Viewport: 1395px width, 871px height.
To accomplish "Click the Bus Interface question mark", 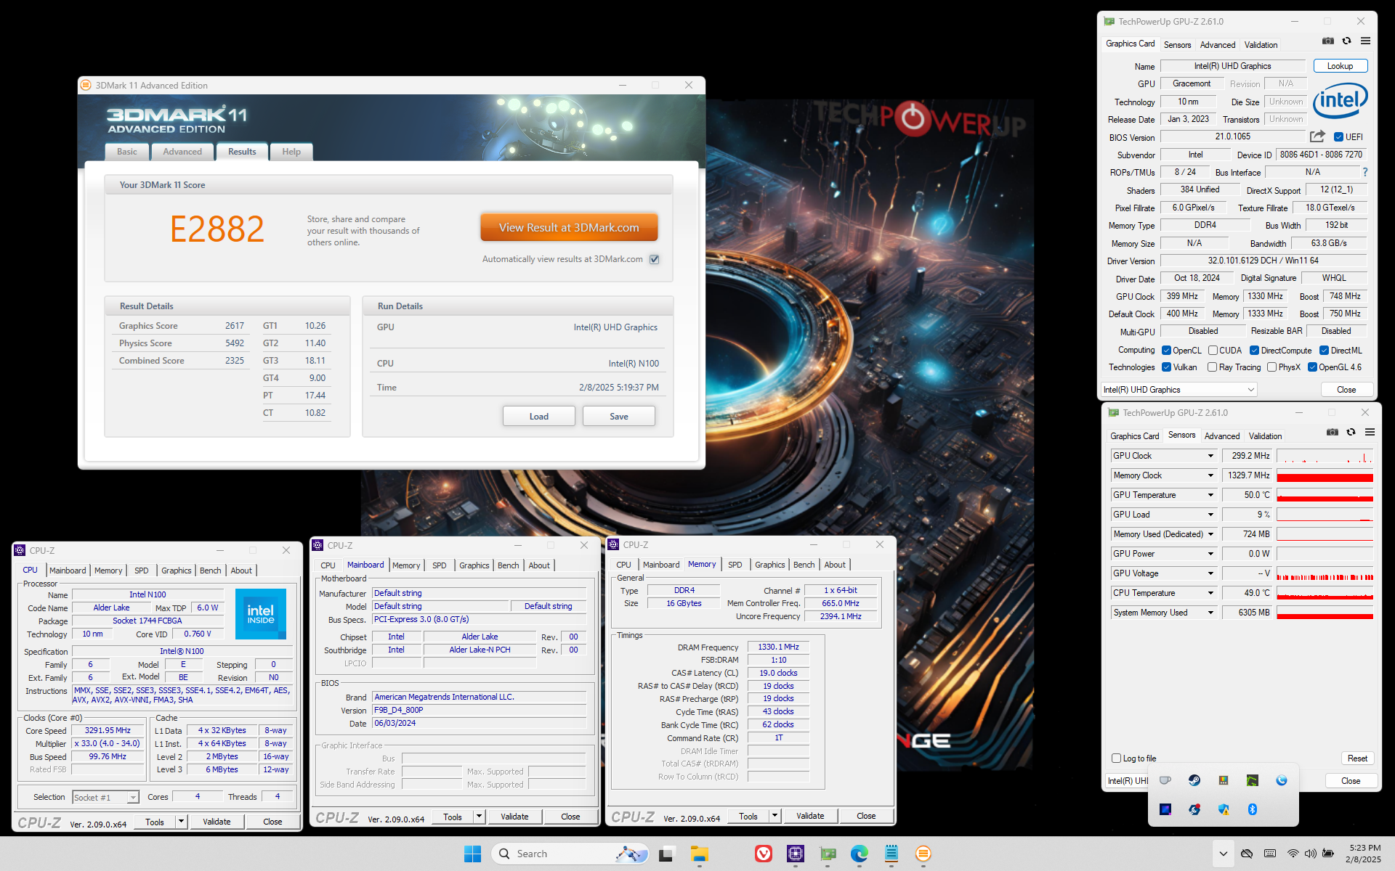I will coord(1365,172).
